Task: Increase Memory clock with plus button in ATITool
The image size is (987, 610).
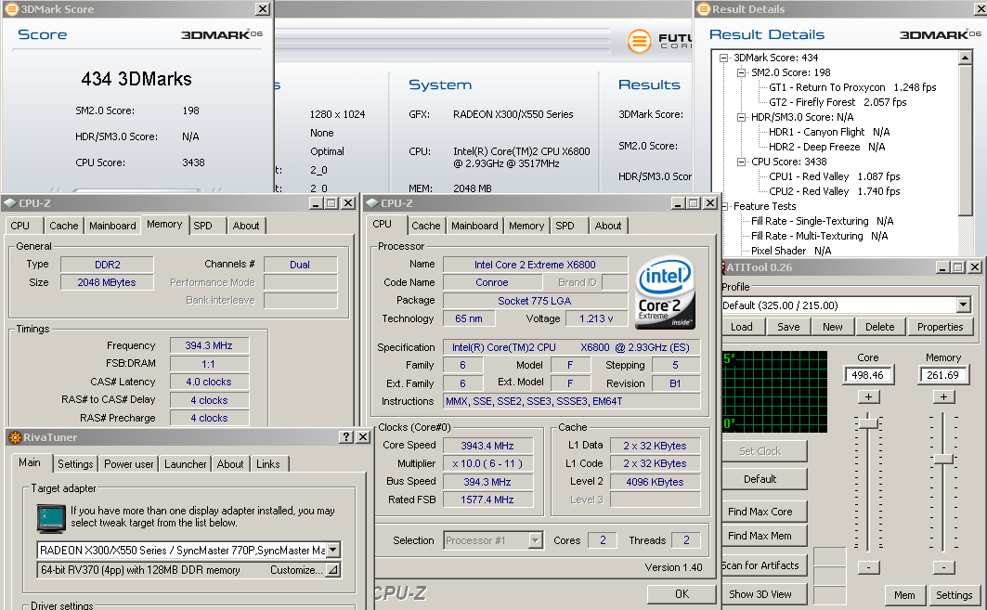Action: [943, 397]
